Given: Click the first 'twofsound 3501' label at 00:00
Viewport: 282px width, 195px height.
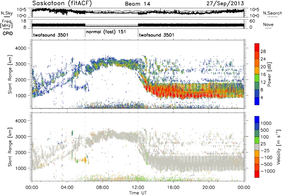Looking at the screenshot, I should pyautogui.click(x=51, y=35).
